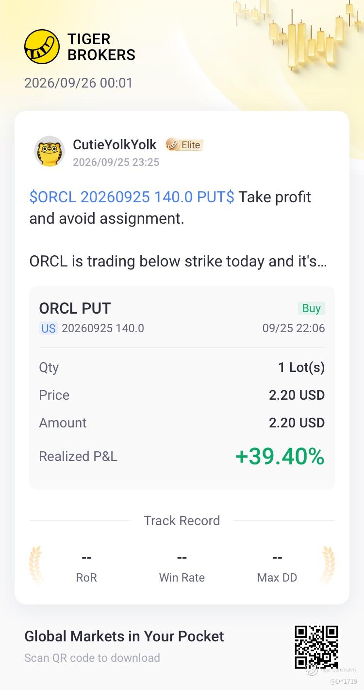The image size is (364, 690).
Task: Select the RoR track record stat
Action: pyautogui.click(x=86, y=568)
